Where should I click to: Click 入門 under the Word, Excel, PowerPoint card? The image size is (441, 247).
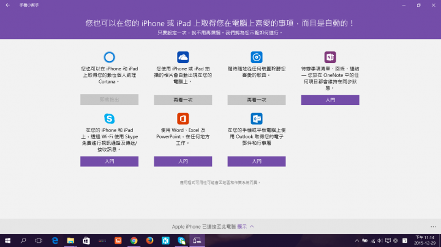(183, 161)
